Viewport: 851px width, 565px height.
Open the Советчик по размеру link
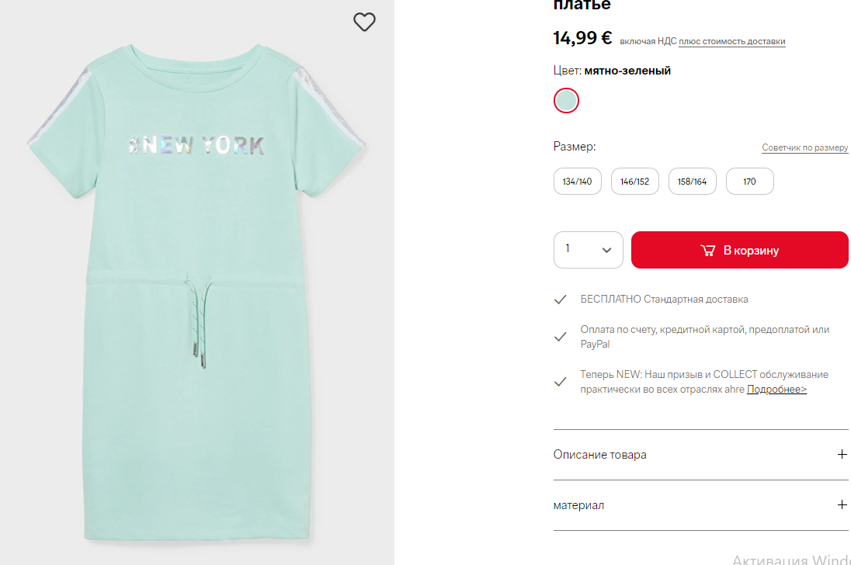click(x=804, y=148)
